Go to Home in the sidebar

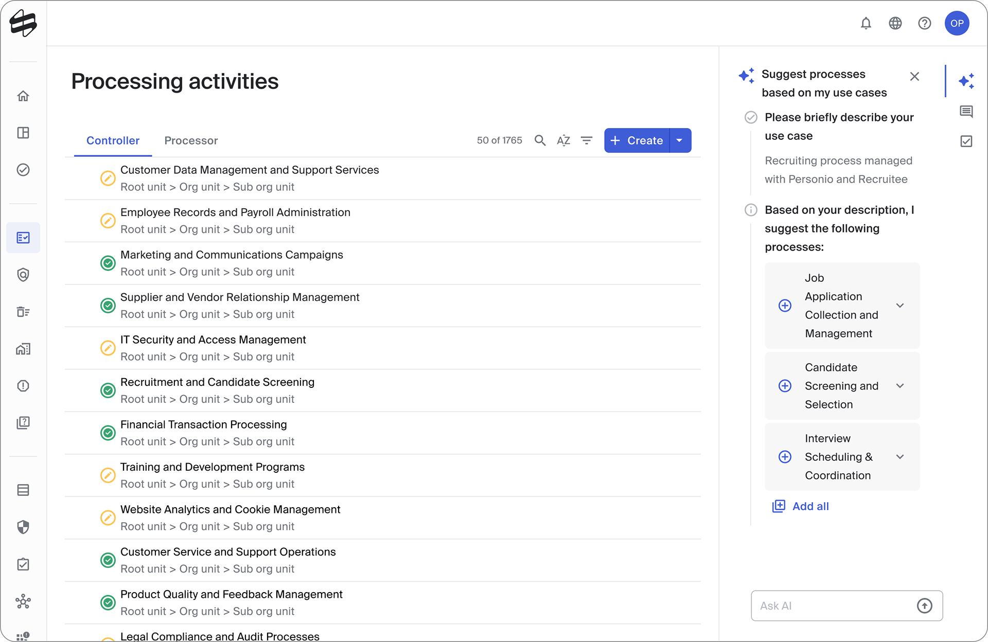23,96
